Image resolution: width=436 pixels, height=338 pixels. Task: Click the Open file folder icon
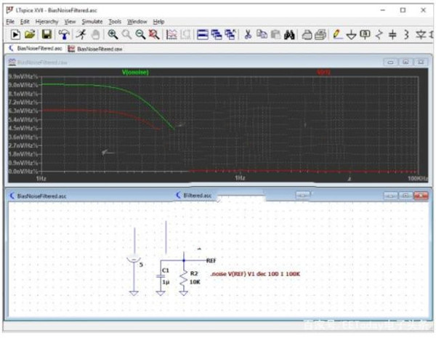click(x=30, y=34)
